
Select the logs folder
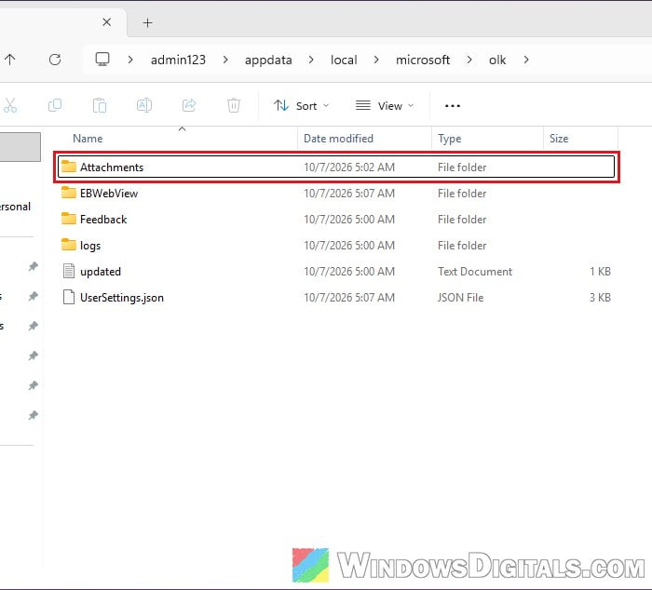336,246
